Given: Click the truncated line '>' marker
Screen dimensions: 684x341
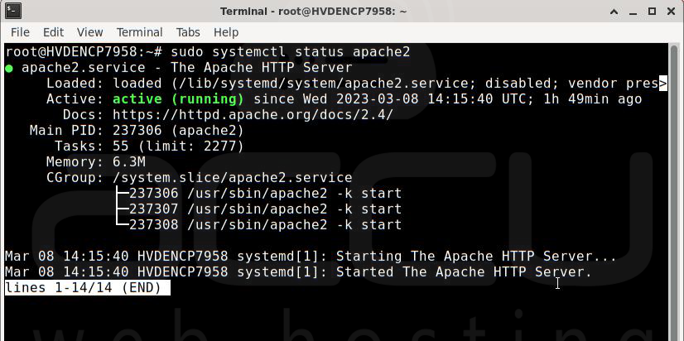Looking at the screenshot, I should (x=663, y=84).
